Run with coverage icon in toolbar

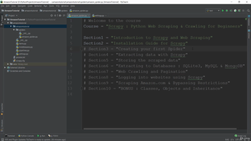click(x=231, y=11)
